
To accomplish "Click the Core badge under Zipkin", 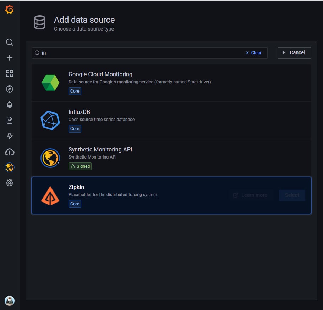I will 75,204.
